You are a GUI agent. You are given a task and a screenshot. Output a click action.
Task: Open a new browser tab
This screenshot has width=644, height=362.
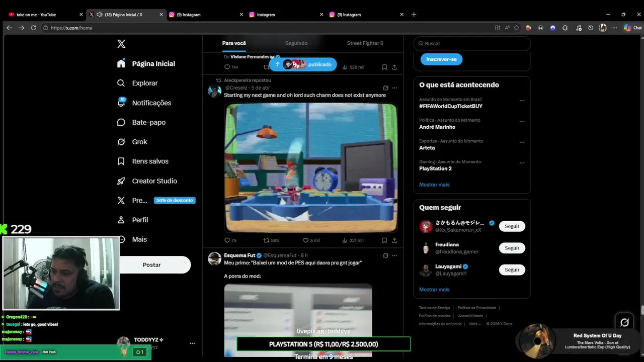pos(414,15)
